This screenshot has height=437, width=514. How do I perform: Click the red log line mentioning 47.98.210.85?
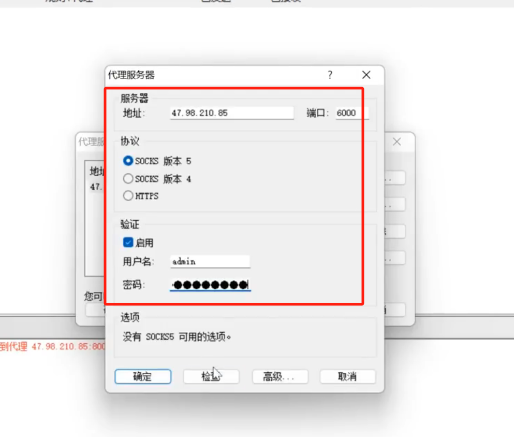coord(52,346)
